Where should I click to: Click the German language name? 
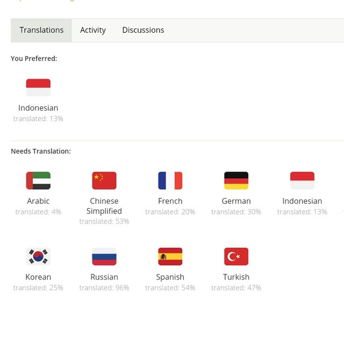(x=236, y=201)
